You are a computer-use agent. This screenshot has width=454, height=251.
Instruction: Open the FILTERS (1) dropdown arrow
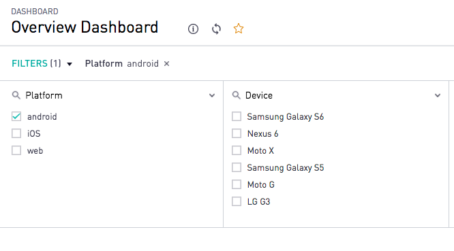tap(70, 64)
